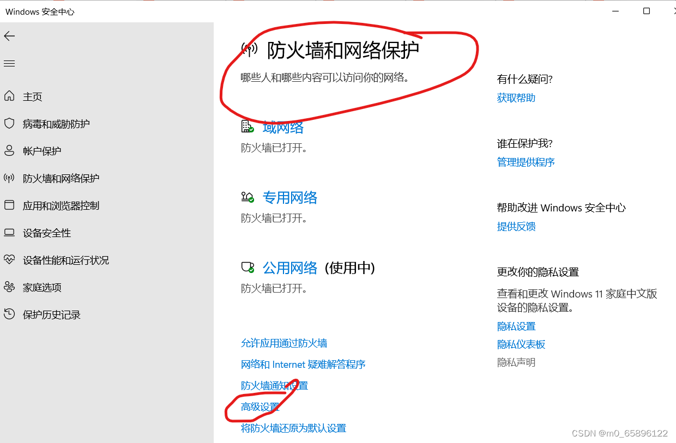Open 隐私仪表板

point(521,344)
